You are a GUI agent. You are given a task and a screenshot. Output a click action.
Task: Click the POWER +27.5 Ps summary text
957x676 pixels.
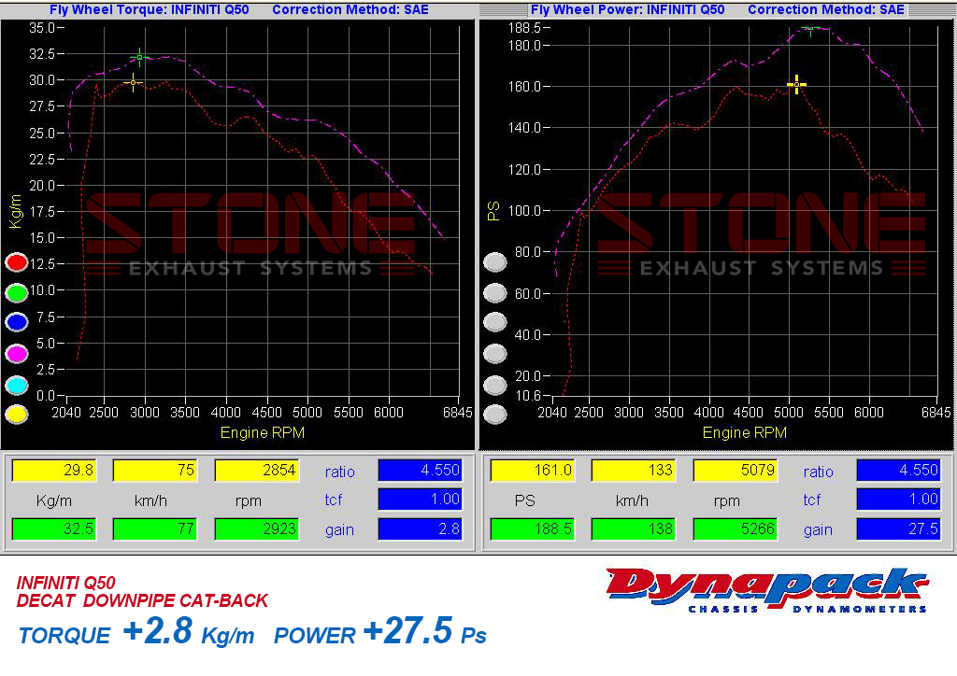point(380,631)
